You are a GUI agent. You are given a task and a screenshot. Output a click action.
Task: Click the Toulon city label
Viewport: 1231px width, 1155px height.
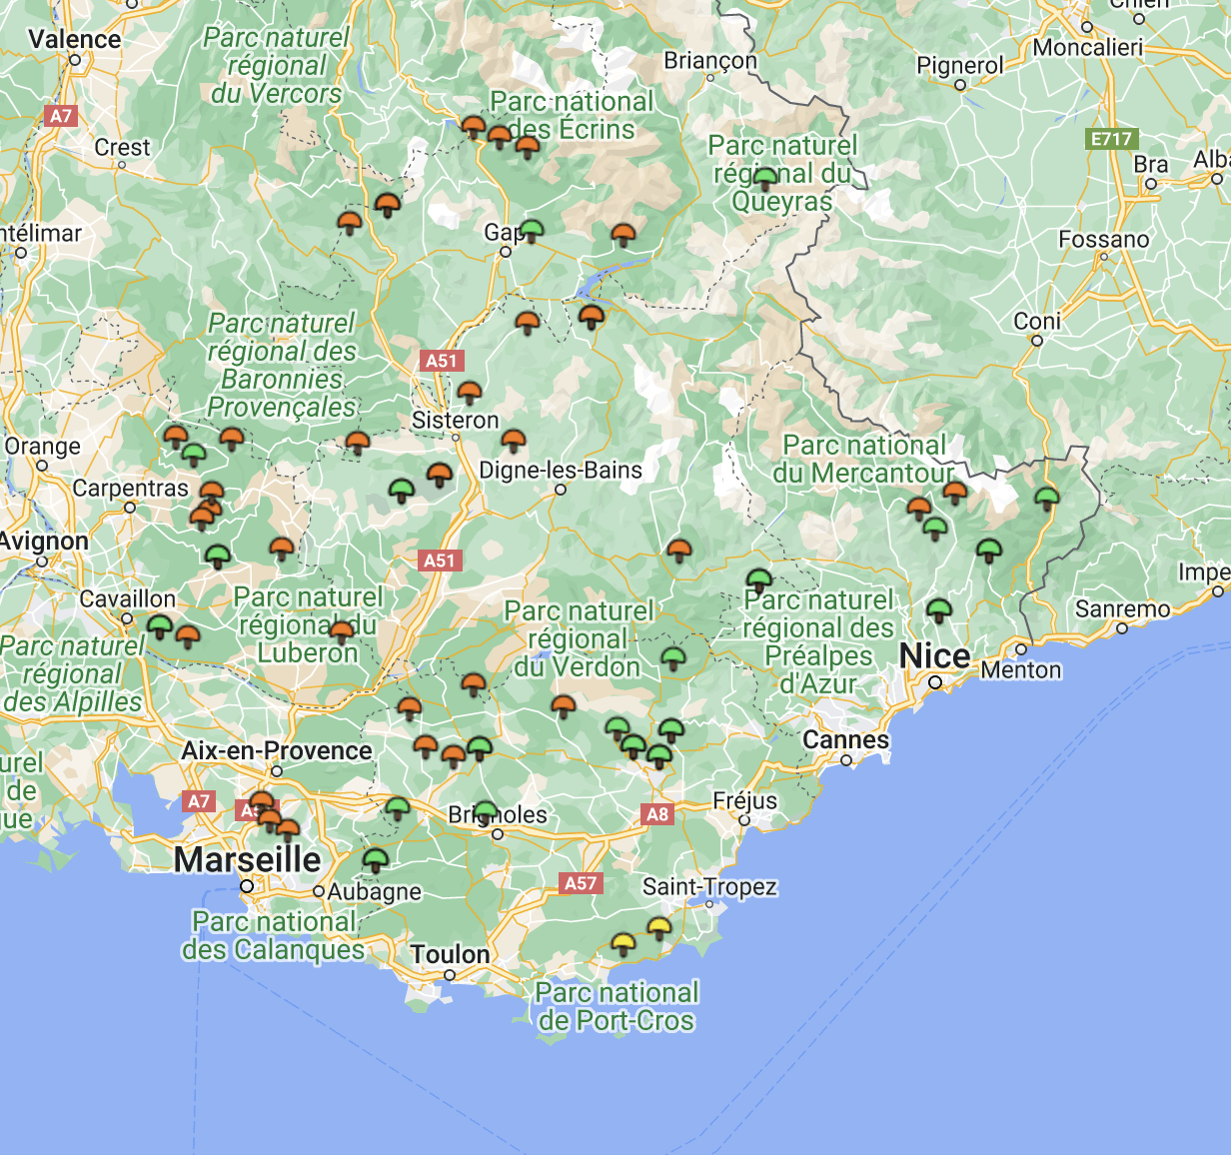tap(450, 955)
